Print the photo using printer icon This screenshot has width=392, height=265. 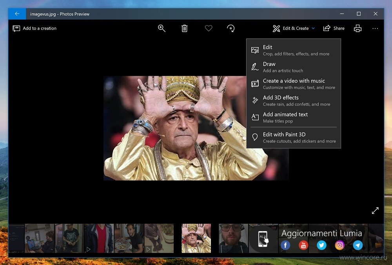tap(358, 28)
